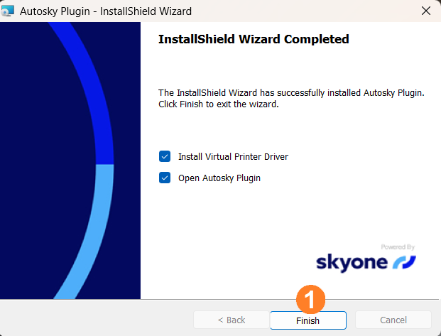Click the Back button
The width and height of the screenshot is (441, 336).
232,320
